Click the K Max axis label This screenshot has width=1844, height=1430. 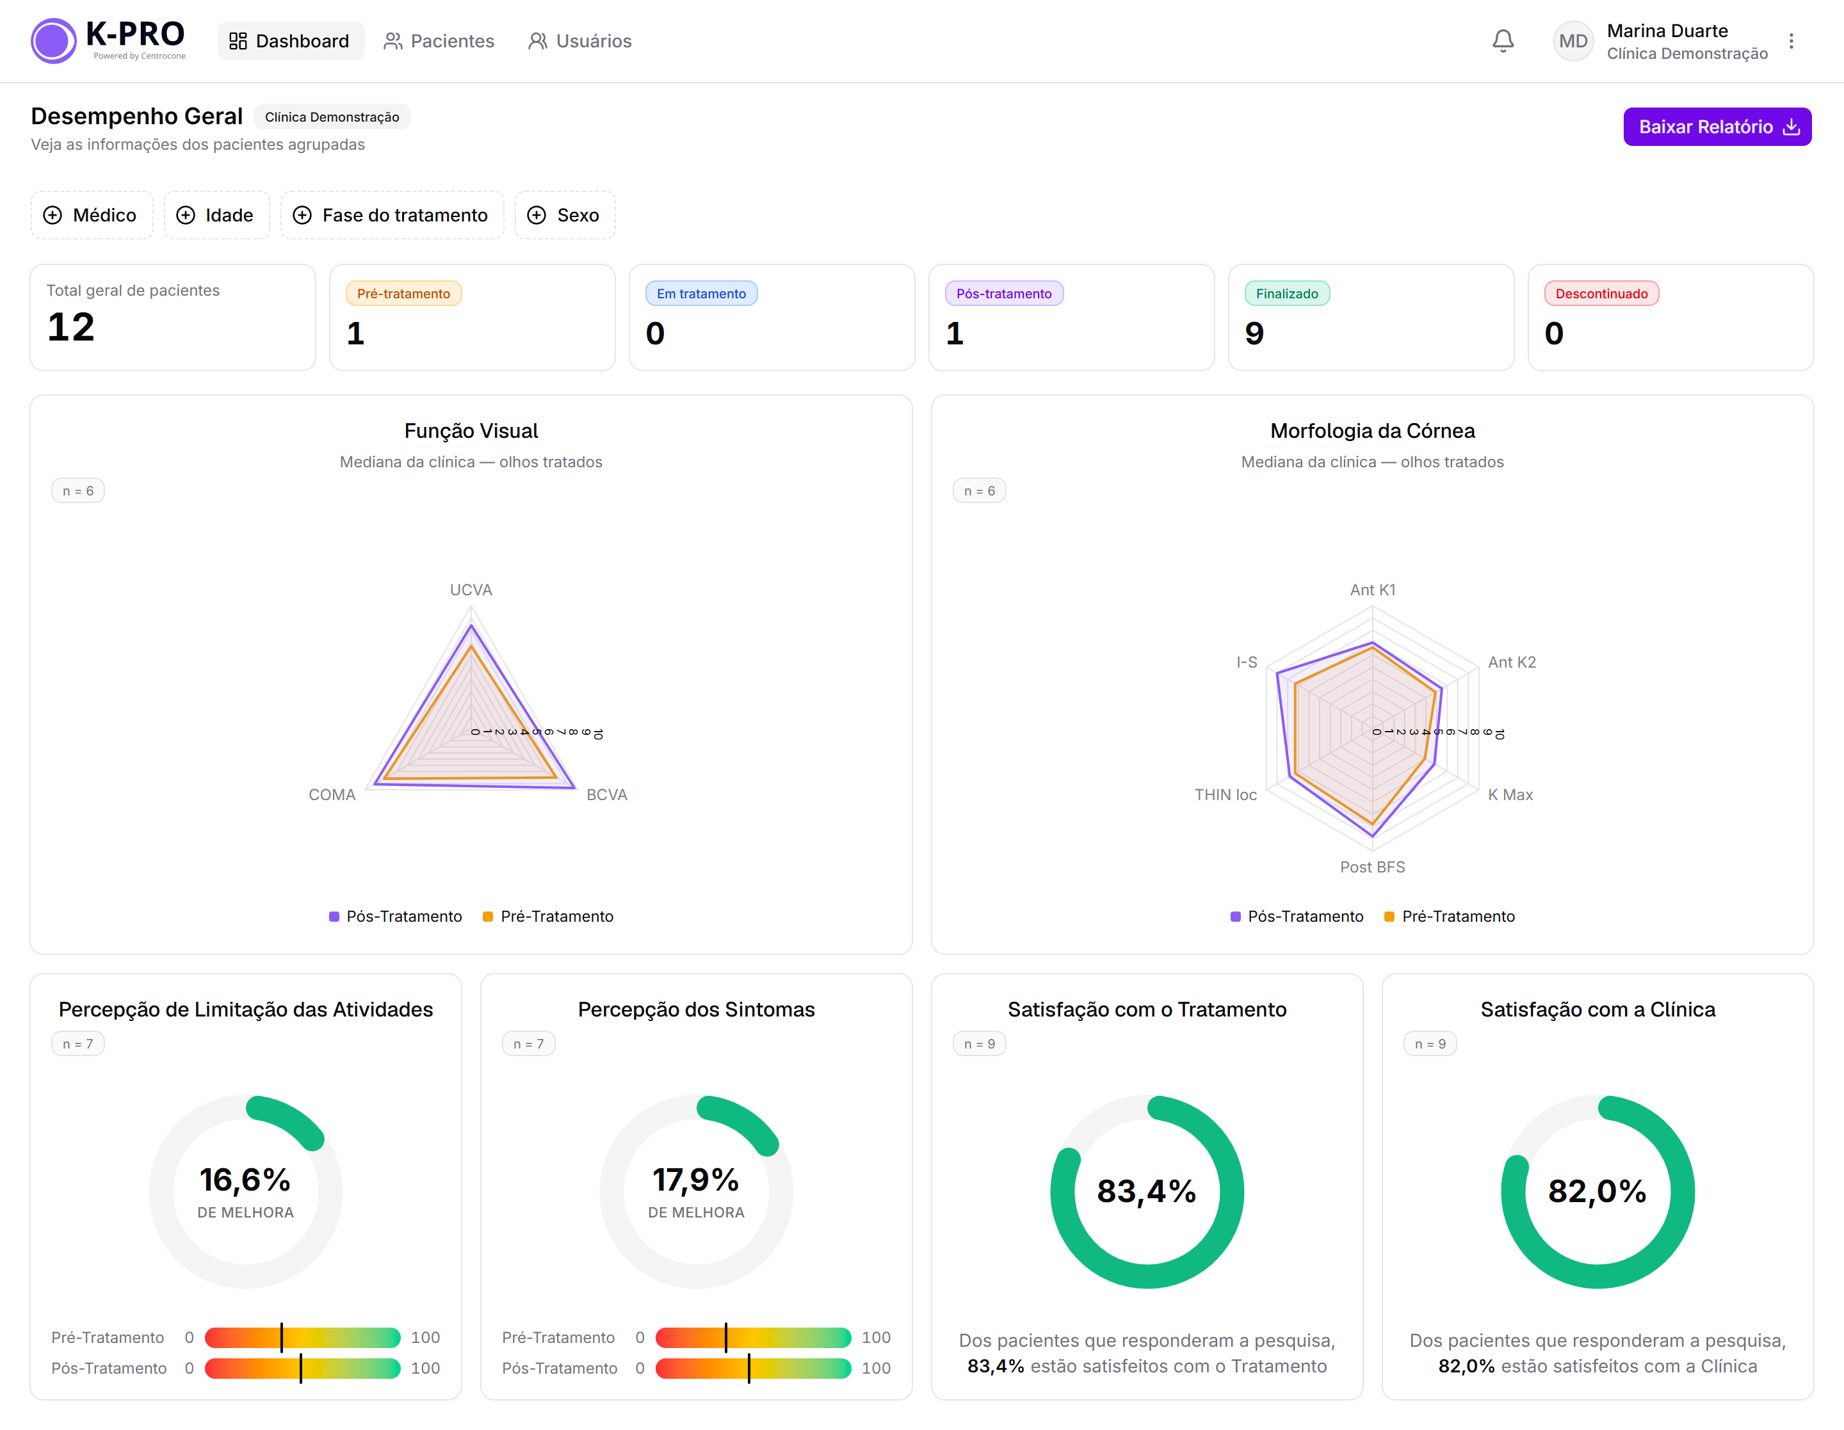(x=1510, y=794)
